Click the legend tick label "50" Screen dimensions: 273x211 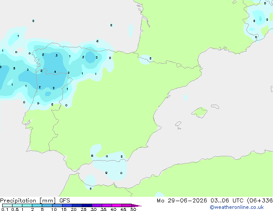[x=133, y=209]
